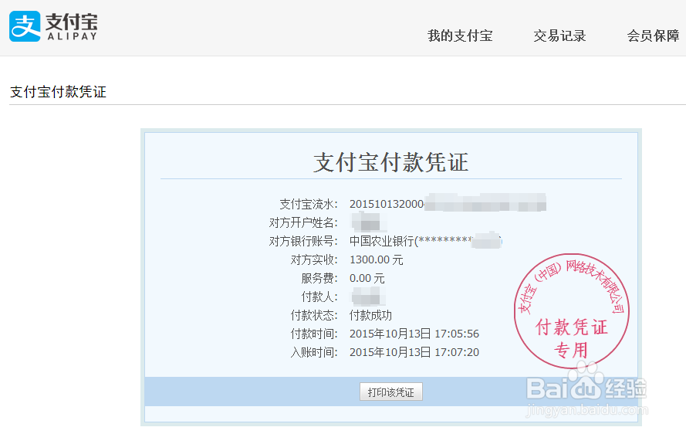
Task: Click the 打印该凭证 button
Action: click(x=391, y=392)
